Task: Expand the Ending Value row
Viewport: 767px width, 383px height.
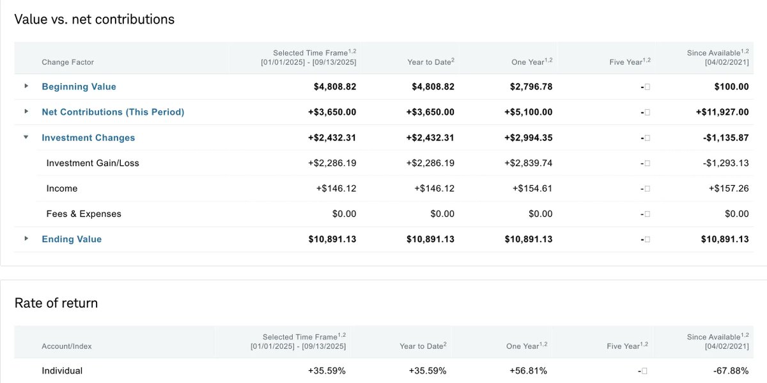Action: click(26, 239)
